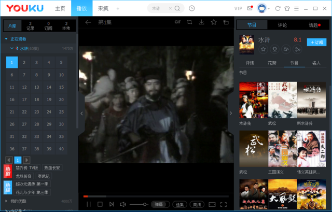
Task: Create a GIF from the video
Action: coord(177,22)
